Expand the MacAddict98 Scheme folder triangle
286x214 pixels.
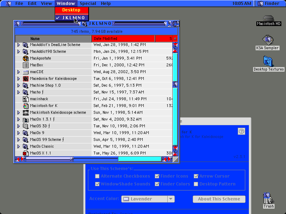tap(19, 51)
